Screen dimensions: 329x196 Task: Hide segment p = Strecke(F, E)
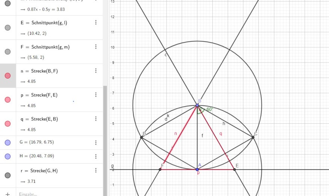pyautogui.click(x=7, y=100)
